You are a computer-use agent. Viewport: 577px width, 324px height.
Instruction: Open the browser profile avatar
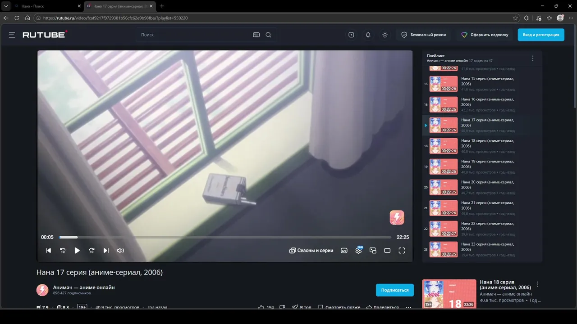(560, 18)
